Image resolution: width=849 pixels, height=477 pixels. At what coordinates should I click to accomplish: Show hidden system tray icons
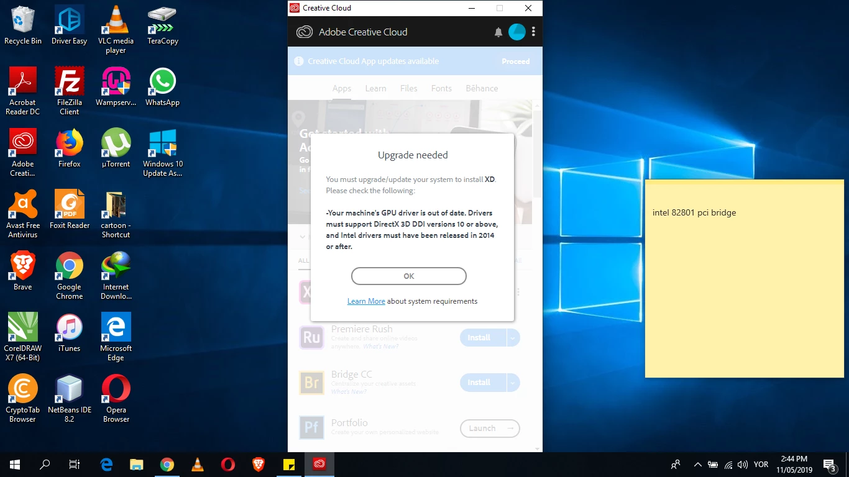click(697, 465)
